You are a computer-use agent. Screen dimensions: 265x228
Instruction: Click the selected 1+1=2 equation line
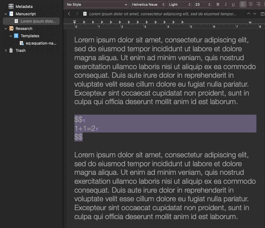click(85, 129)
